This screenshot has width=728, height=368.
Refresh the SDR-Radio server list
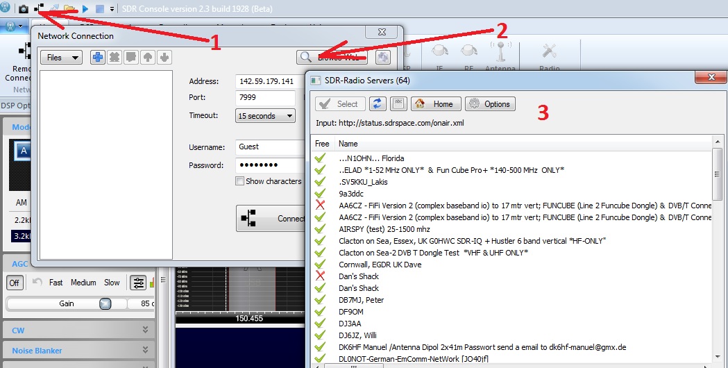(x=378, y=103)
